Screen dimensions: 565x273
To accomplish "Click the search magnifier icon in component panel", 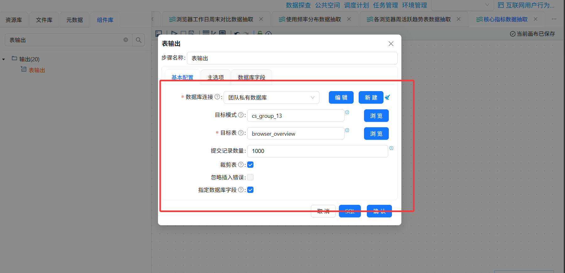I will coord(139,40).
